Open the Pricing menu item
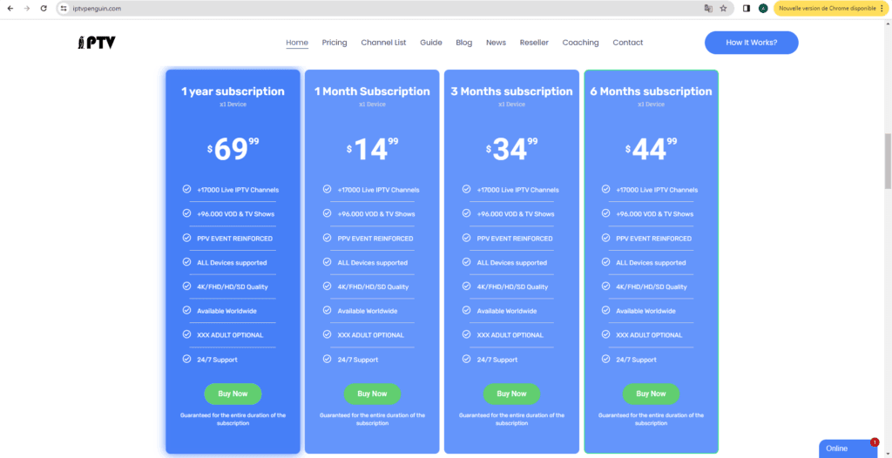Viewport: 892px width, 458px height. click(334, 43)
